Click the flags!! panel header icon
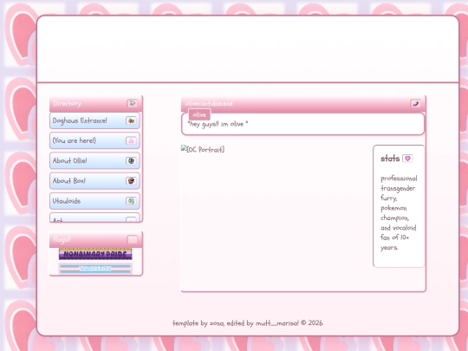Screen dimensions: 468x351 click(133, 239)
